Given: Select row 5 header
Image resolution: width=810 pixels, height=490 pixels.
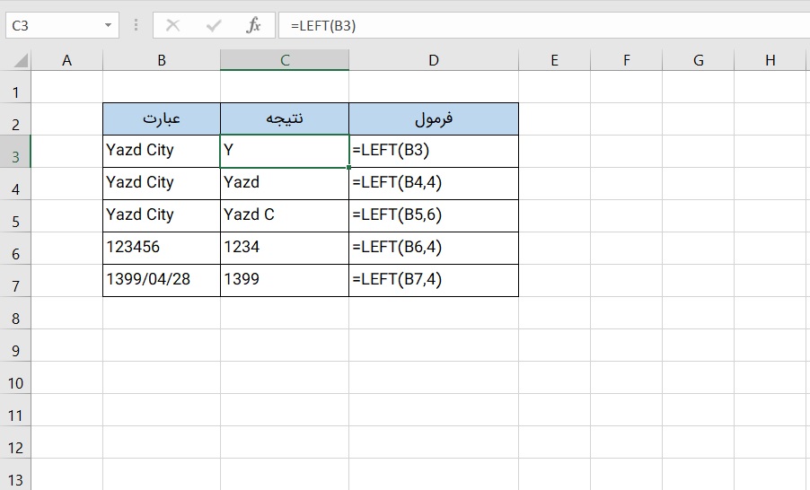Looking at the screenshot, I should tap(16, 221).
